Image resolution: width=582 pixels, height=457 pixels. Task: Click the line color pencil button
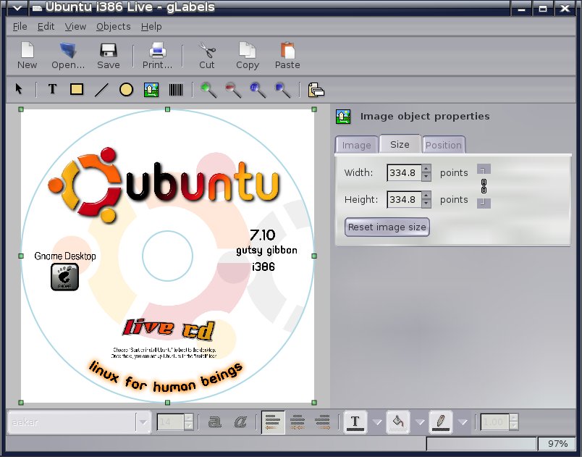coord(441,422)
